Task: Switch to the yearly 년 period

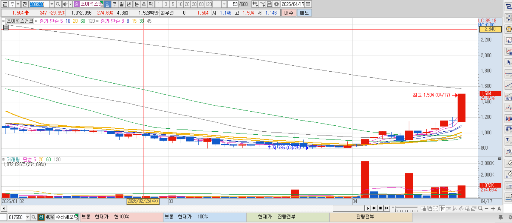Action: click(x=129, y=4)
